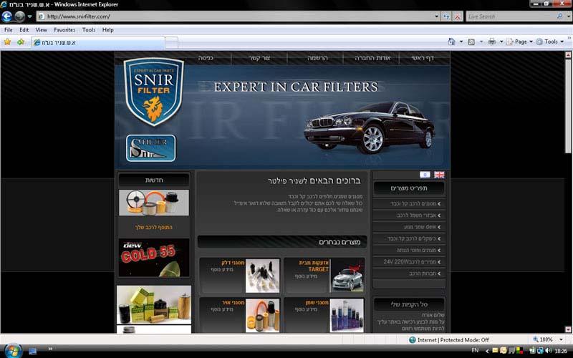Open the dew שמני מנוע category
This screenshot has width=573, height=358.
tap(408, 227)
